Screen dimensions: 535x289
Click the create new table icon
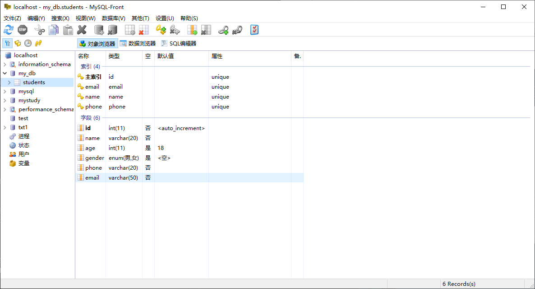pyautogui.click(x=129, y=30)
